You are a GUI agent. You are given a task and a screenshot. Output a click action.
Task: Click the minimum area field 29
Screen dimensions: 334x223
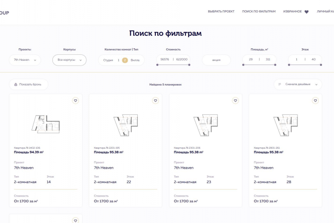250,59
